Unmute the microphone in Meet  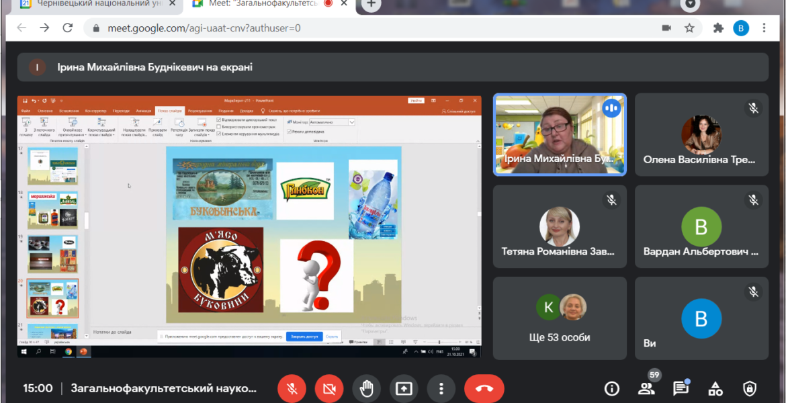292,388
